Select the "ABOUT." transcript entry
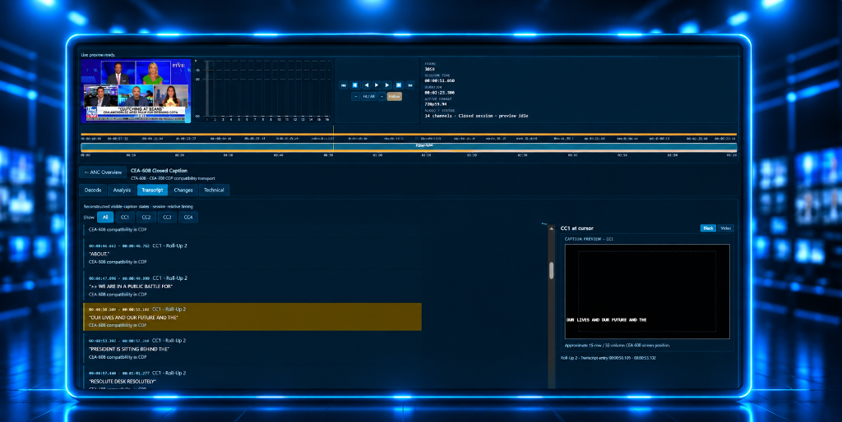 pyautogui.click(x=252, y=254)
